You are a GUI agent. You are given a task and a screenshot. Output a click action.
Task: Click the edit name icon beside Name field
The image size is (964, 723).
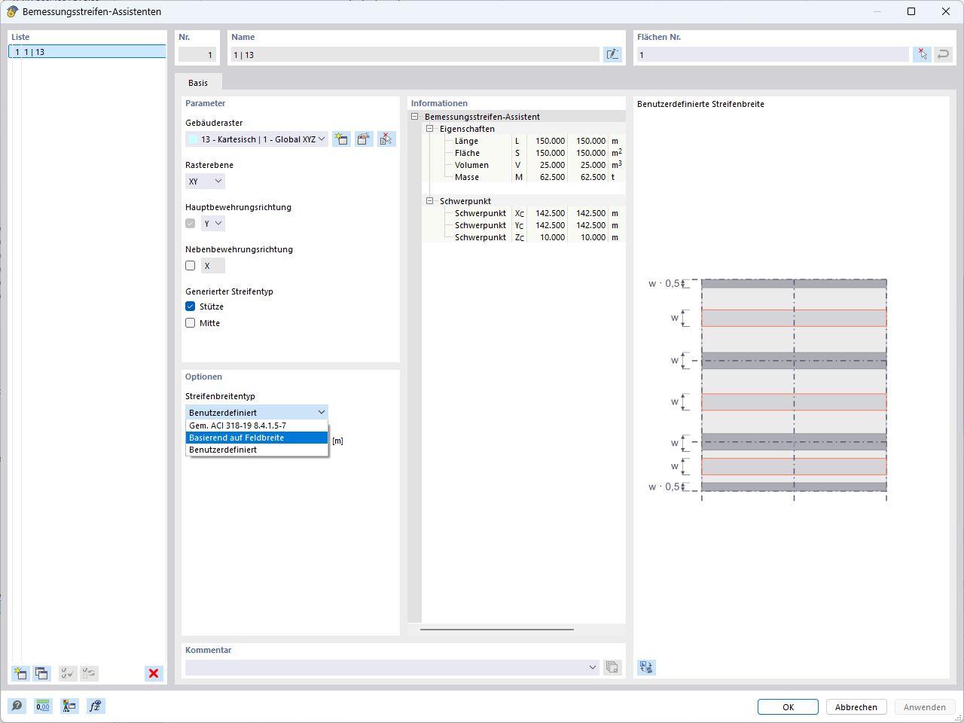tap(612, 54)
